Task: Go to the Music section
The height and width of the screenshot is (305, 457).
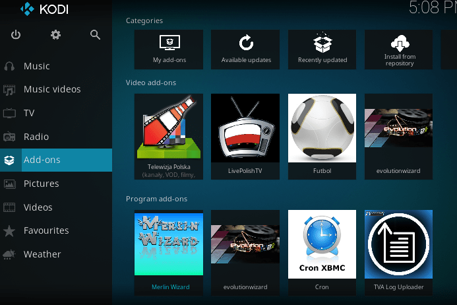Action: [56, 66]
